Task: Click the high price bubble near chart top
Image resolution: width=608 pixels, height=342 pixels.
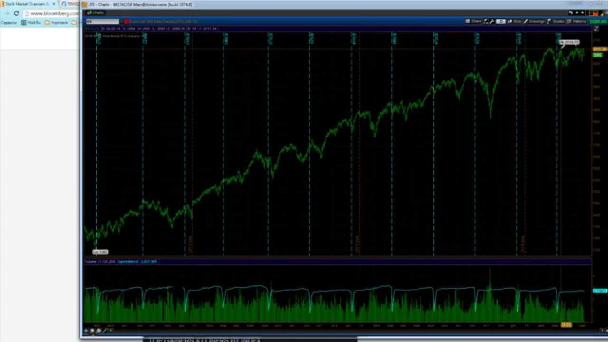Action: 569,42
